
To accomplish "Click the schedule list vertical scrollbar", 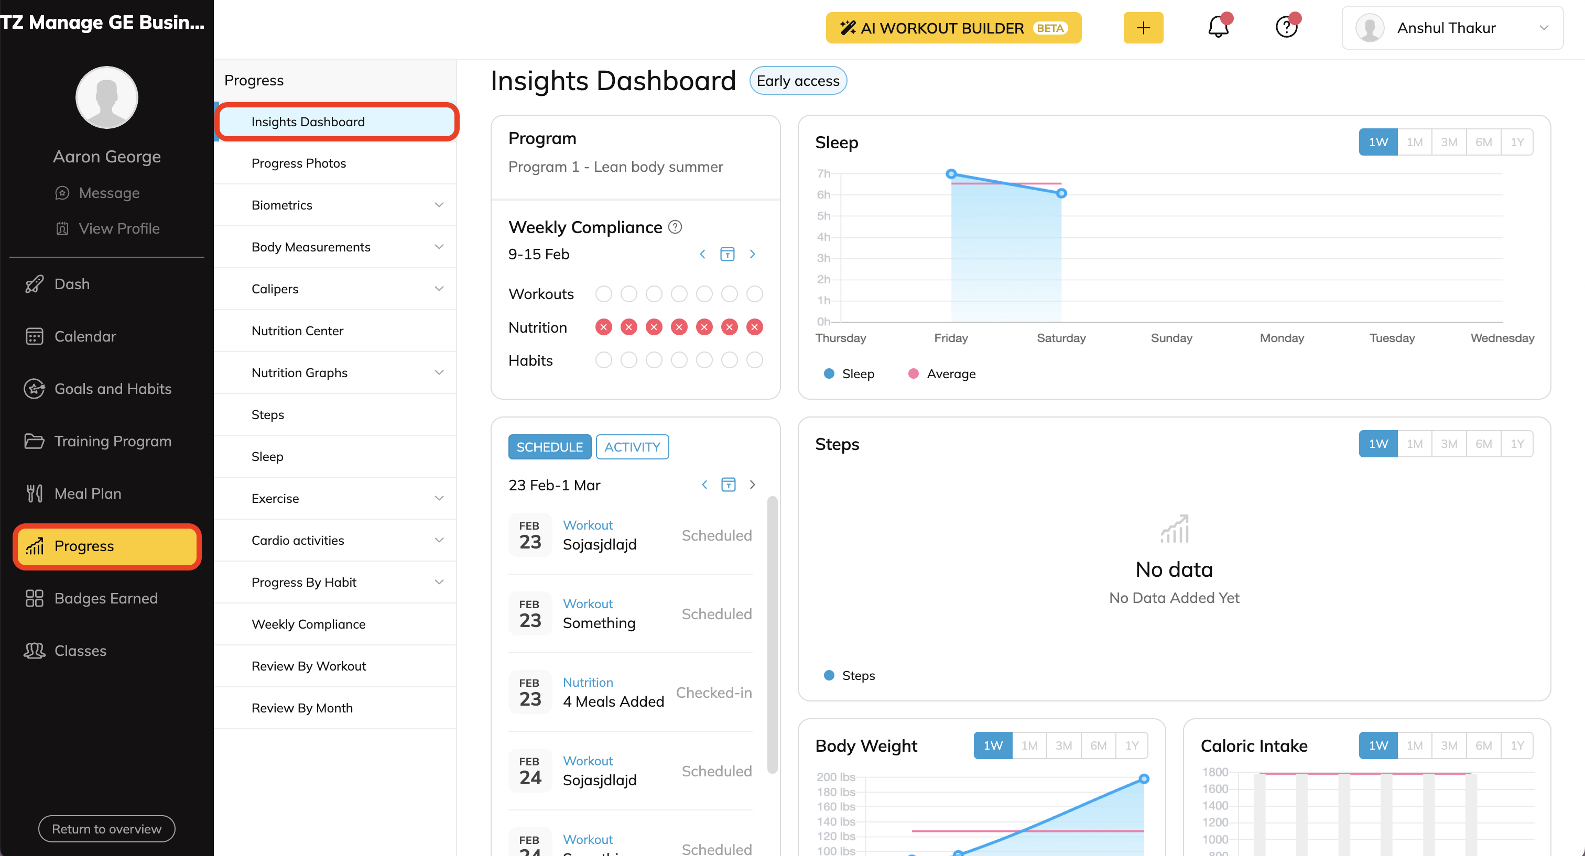I will point(772,633).
